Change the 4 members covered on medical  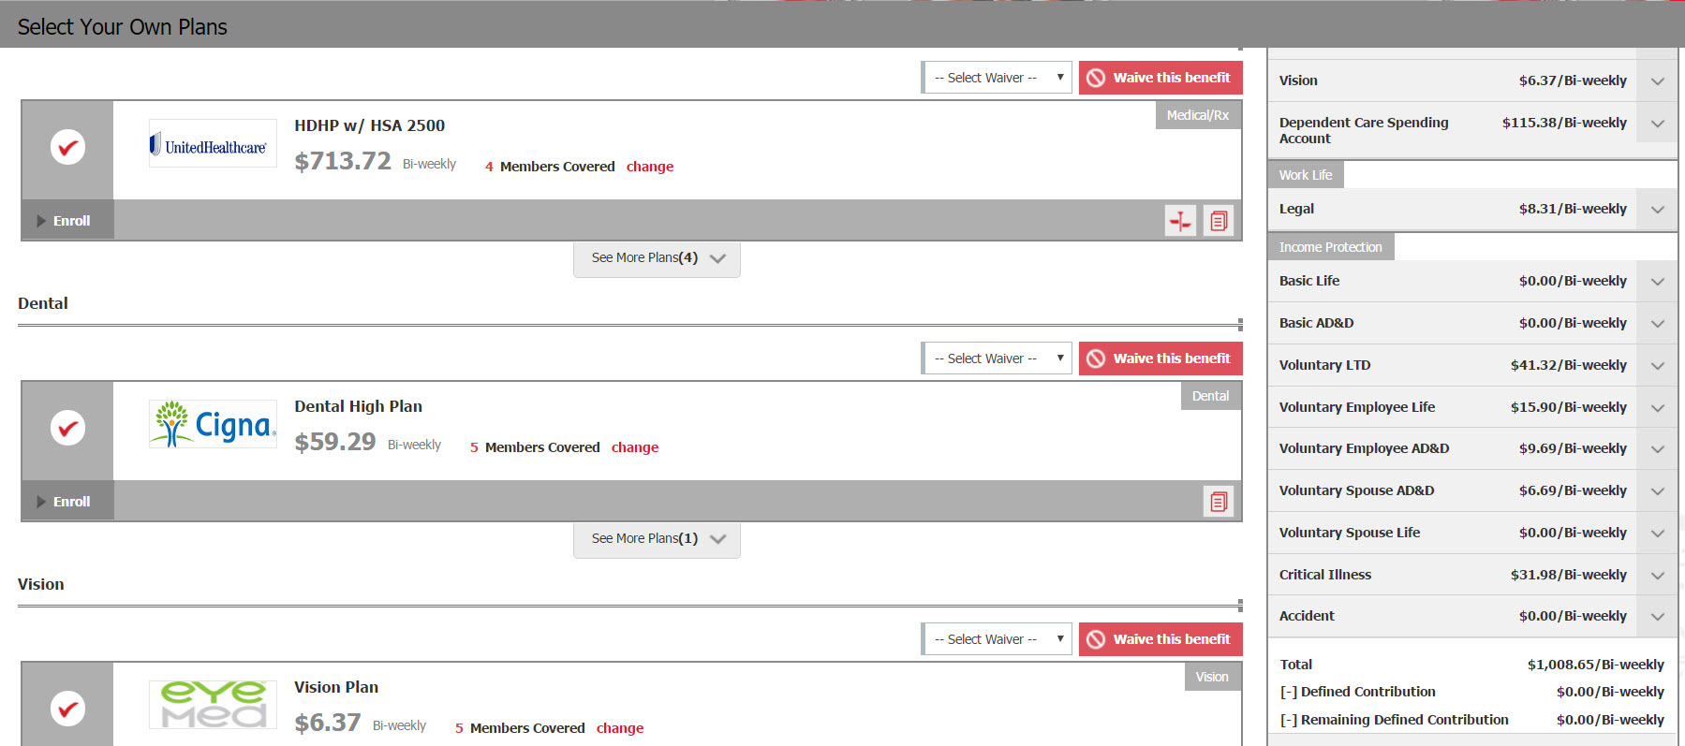(650, 167)
